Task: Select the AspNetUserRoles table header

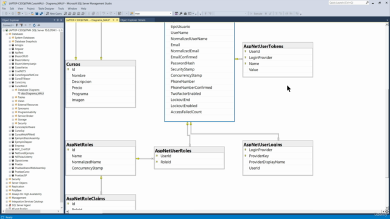Action: [189, 151]
